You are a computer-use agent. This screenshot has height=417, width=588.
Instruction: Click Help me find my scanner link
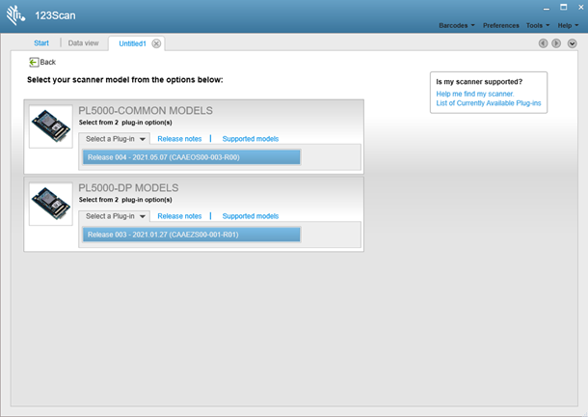click(x=475, y=94)
